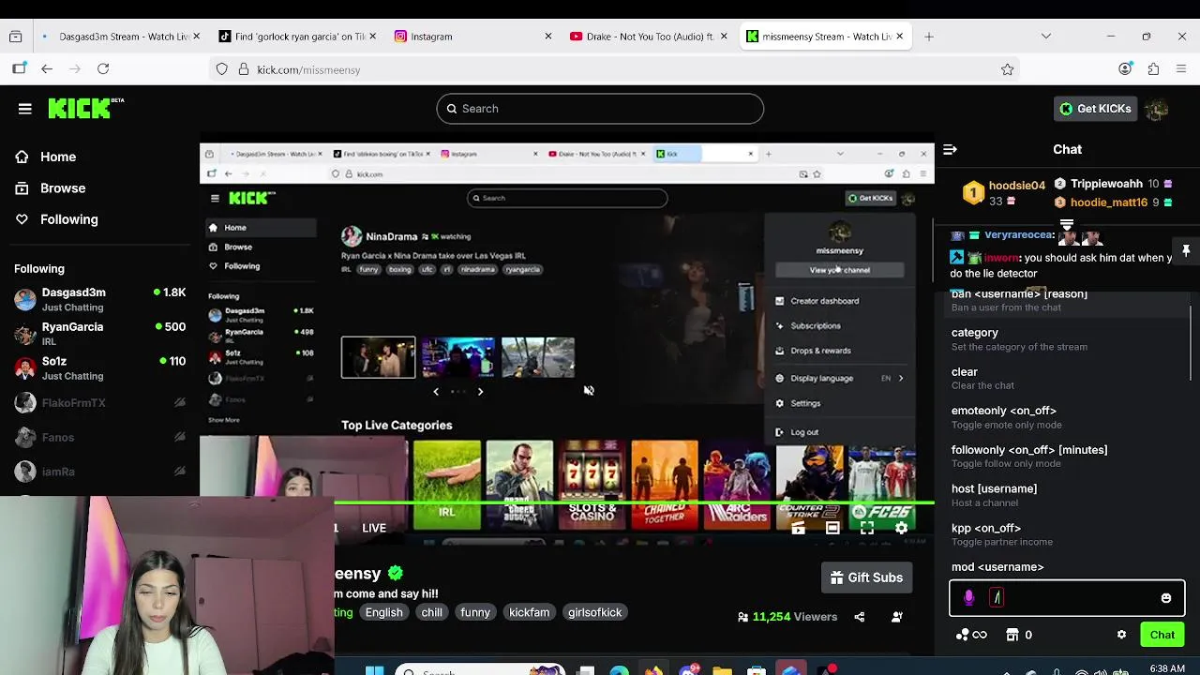The image size is (1200, 675).
Task: Open the RyanGarcia channel in Following
Action: tap(100, 334)
